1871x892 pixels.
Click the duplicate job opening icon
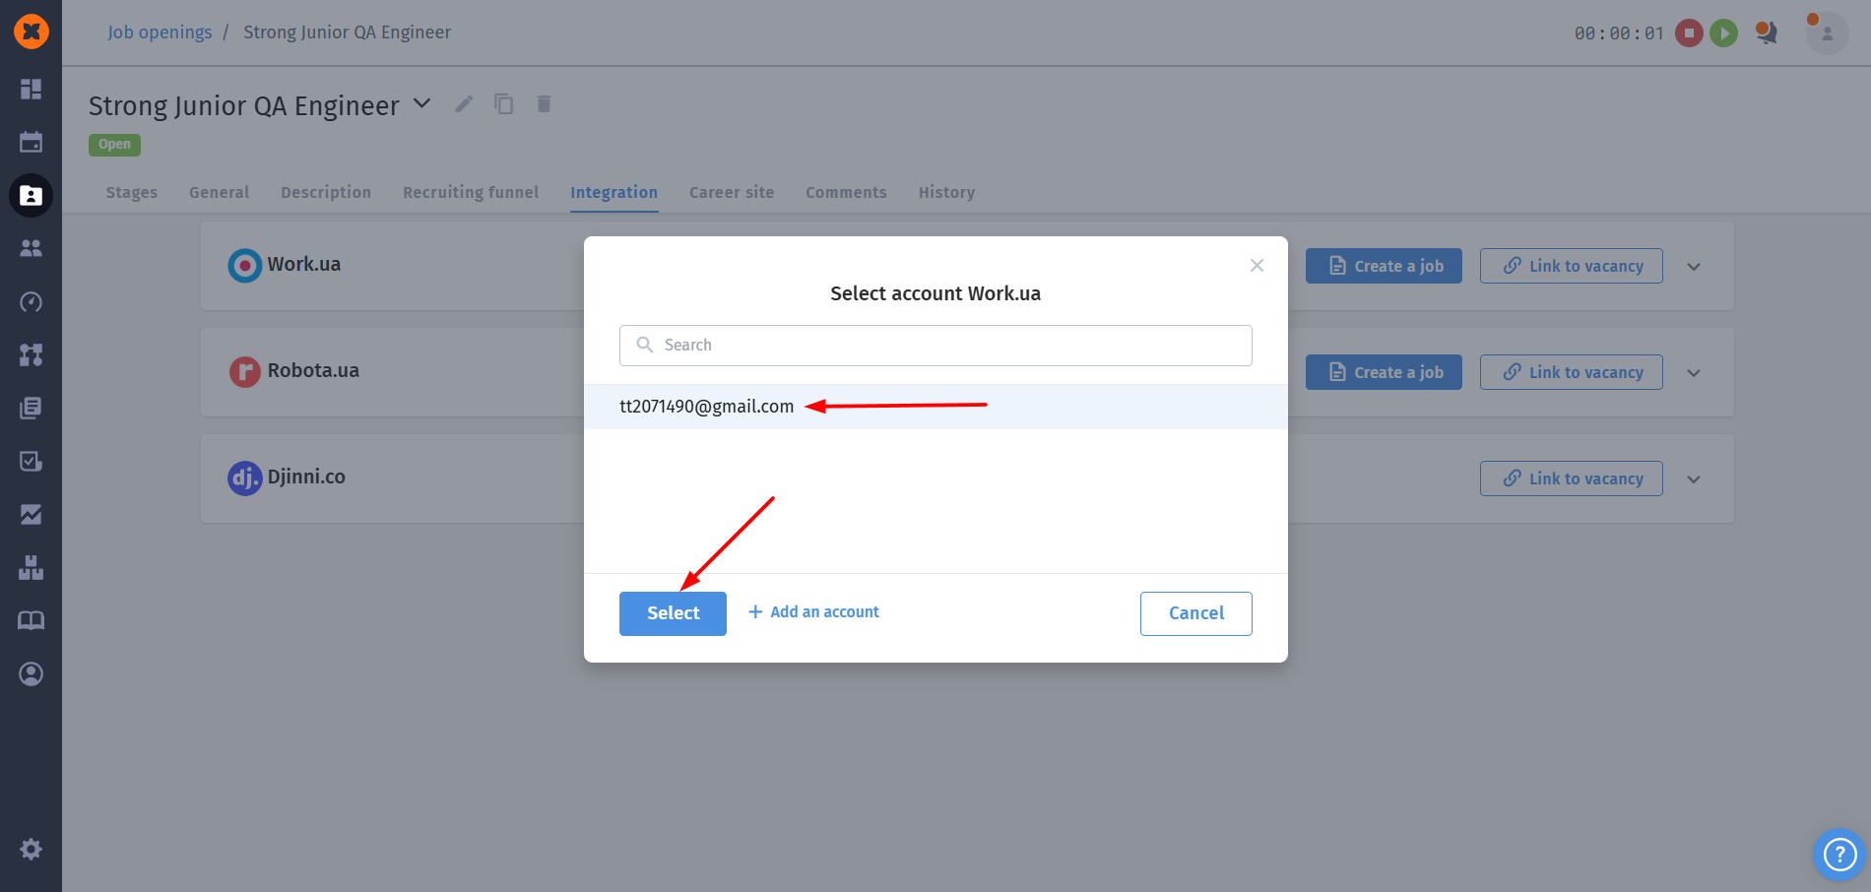pos(504,103)
